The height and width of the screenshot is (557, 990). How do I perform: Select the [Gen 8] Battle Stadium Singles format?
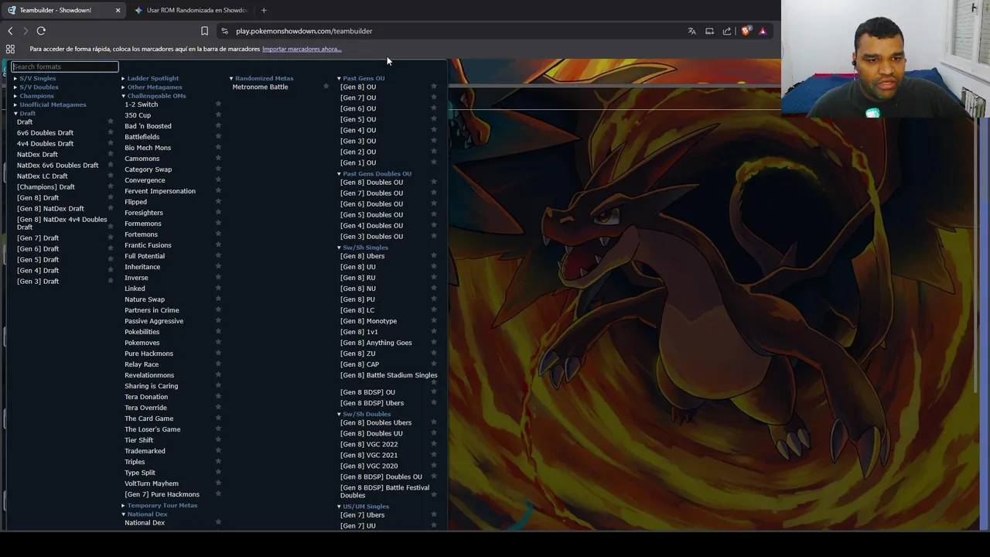[389, 375]
